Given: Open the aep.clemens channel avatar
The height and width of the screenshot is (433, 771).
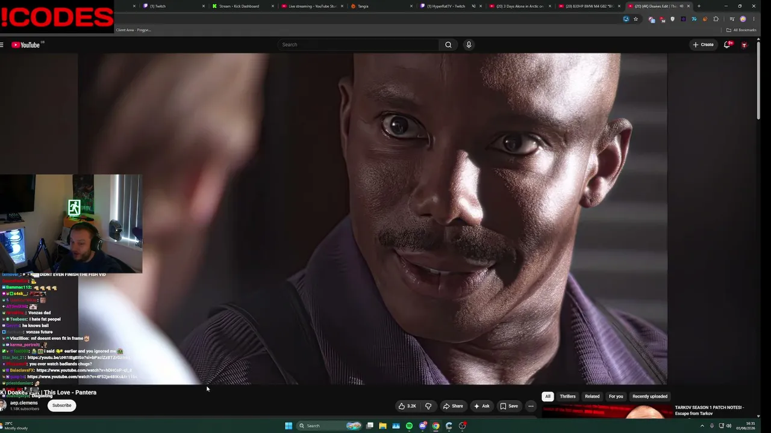Looking at the screenshot, I should (3, 405).
